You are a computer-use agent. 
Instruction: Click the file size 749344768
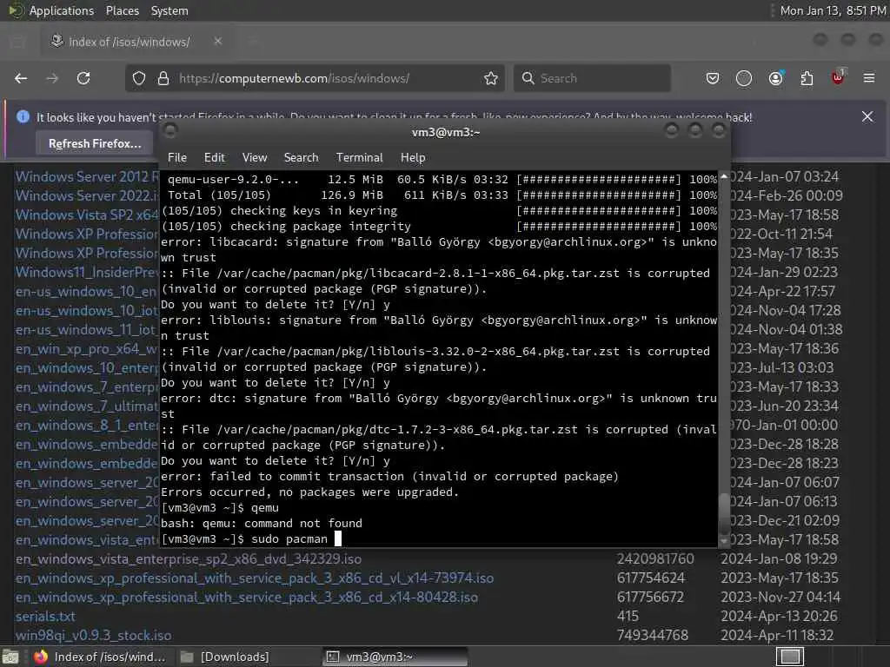click(653, 635)
